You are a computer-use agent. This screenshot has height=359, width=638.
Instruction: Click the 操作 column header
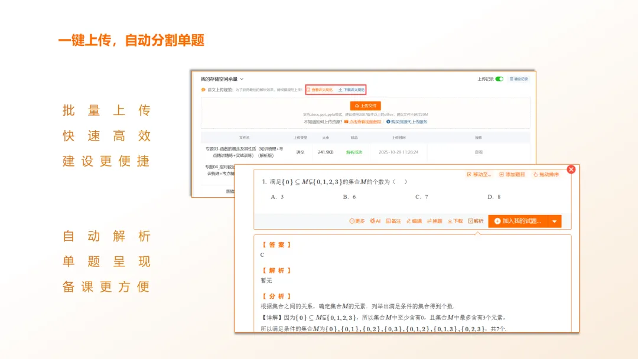click(x=479, y=138)
